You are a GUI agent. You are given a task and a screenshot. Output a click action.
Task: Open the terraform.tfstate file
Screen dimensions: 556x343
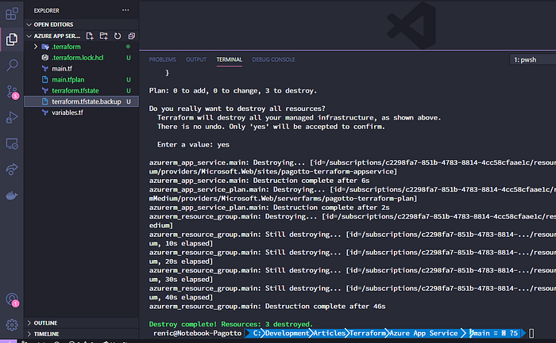click(81, 90)
